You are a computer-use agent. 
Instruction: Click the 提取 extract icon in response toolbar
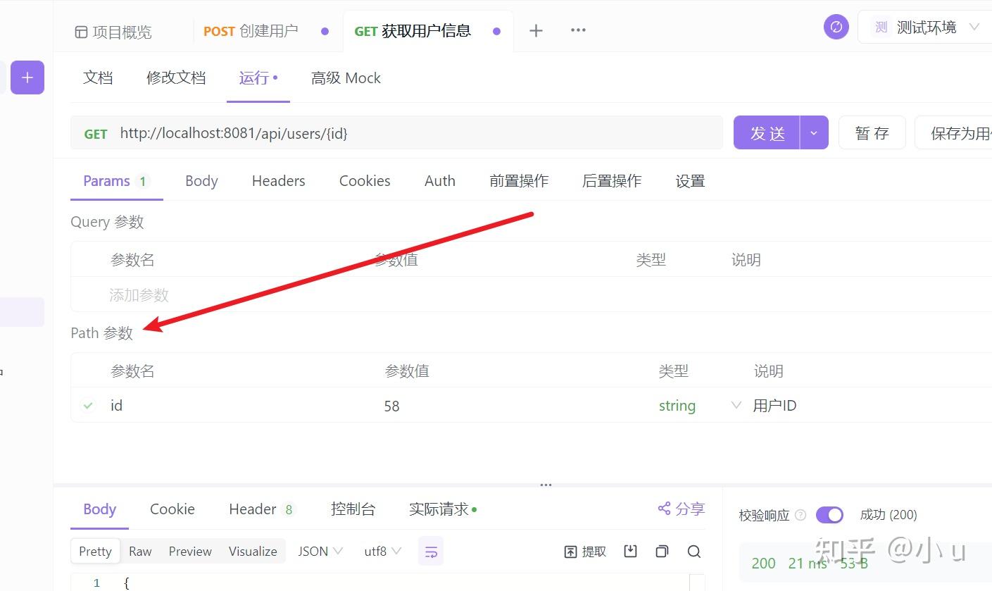click(x=584, y=552)
